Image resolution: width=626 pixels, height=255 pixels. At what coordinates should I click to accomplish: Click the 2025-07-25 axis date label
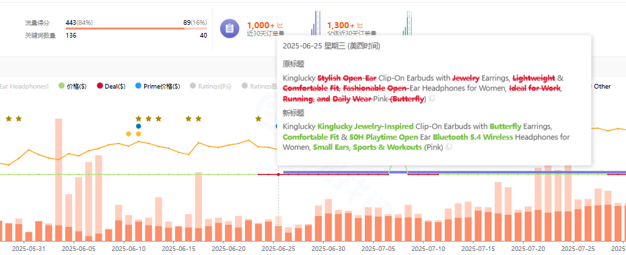578,249
